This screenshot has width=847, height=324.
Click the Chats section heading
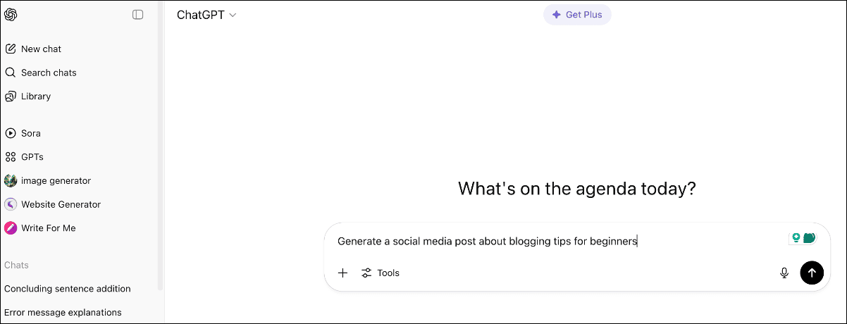[x=16, y=266]
